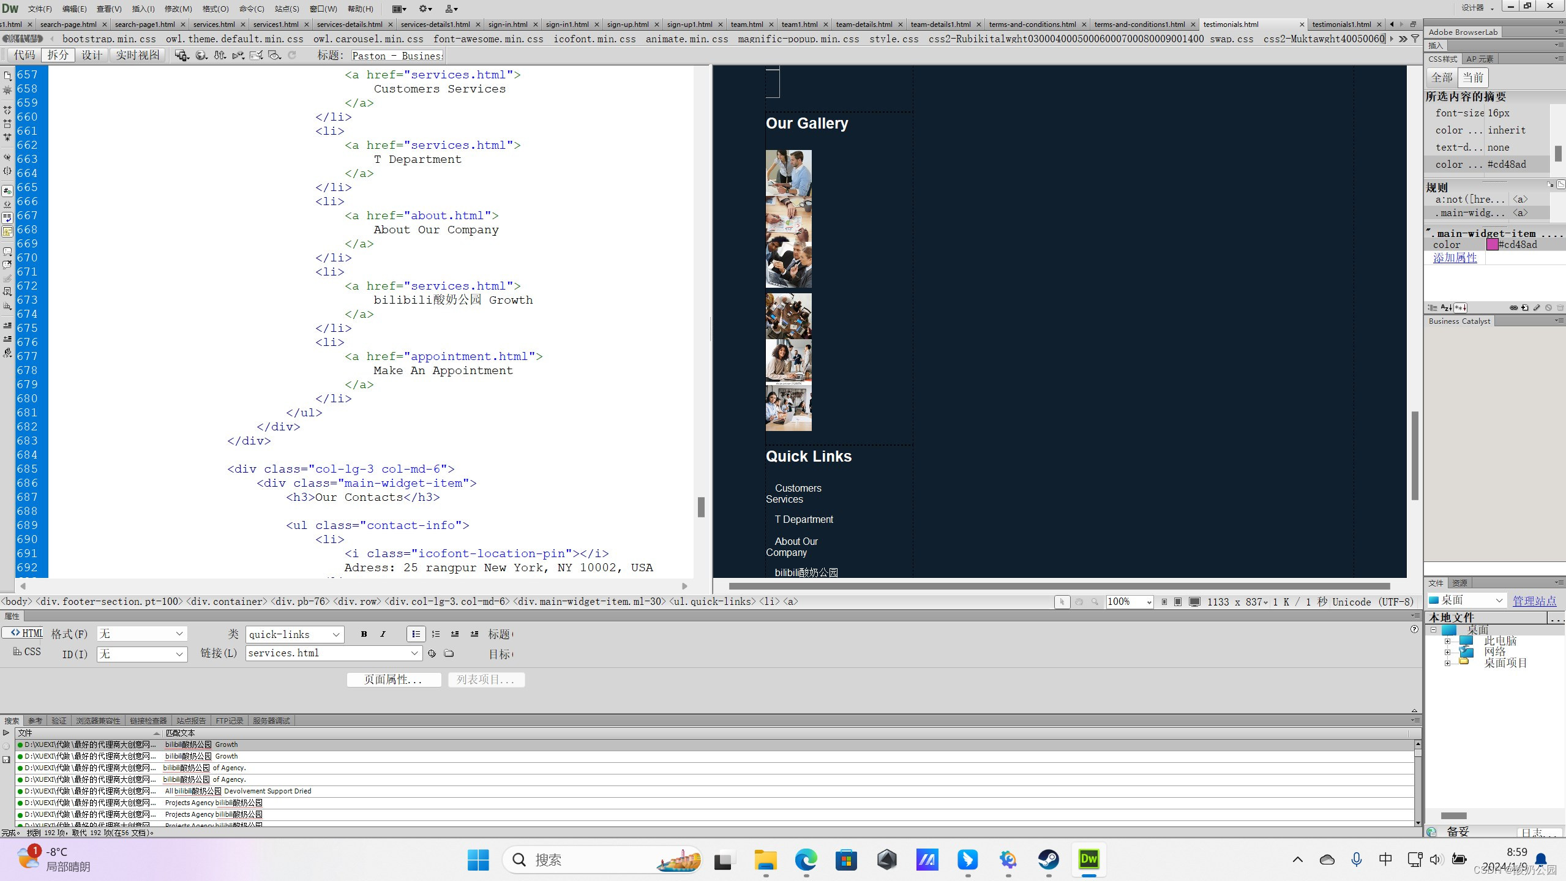
Task: Expand 网络 tree node
Action: 1448,652
